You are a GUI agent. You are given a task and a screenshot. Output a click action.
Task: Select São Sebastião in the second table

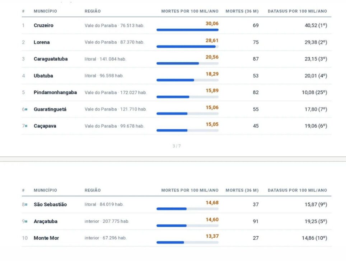(x=50, y=204)
